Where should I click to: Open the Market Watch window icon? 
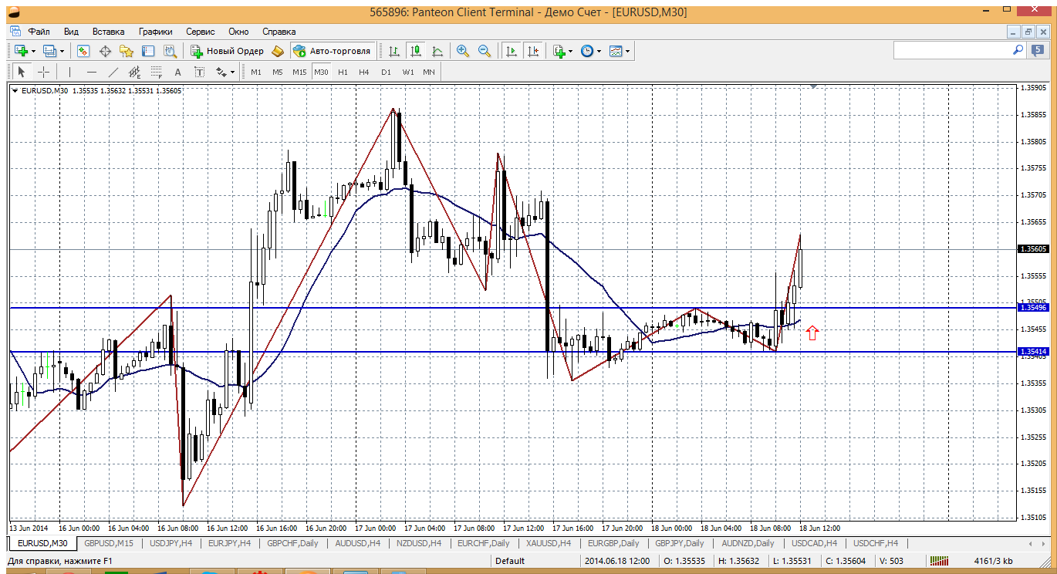tap(83, 51)
